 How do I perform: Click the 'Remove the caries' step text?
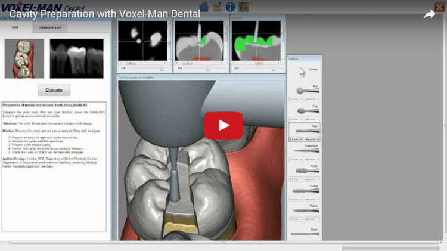coord(38,141)
